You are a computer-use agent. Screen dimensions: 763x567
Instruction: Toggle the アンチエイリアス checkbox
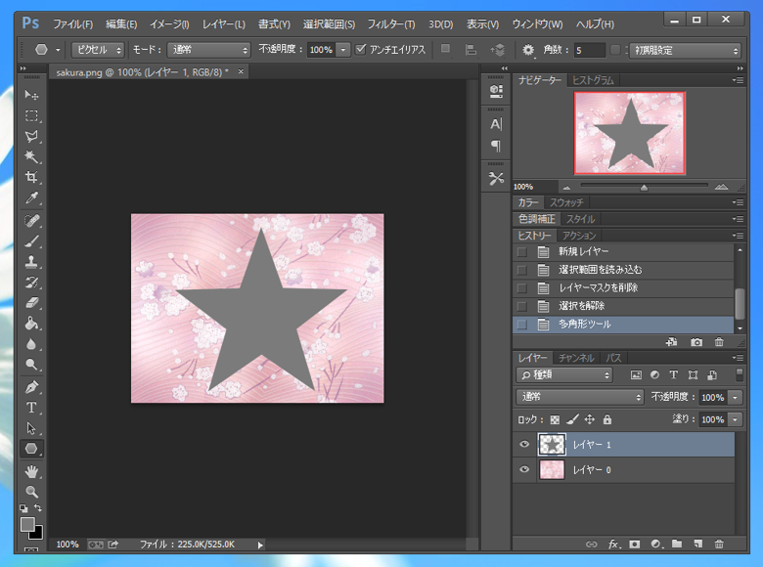[x=361, y=50]
